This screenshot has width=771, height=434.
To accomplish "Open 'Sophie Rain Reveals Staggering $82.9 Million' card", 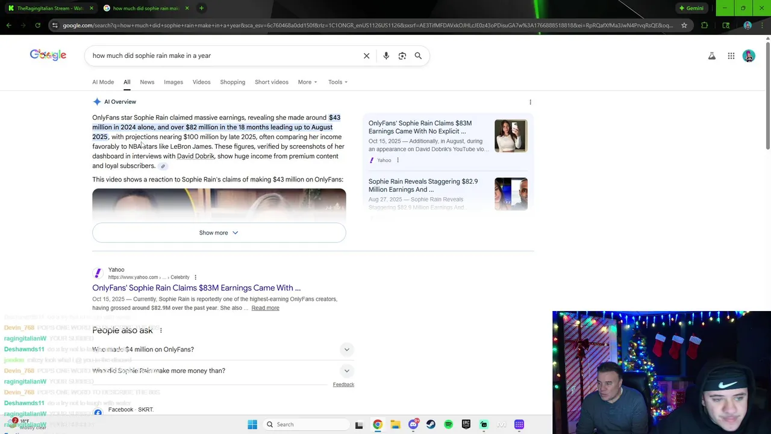I will coord(423,185).
